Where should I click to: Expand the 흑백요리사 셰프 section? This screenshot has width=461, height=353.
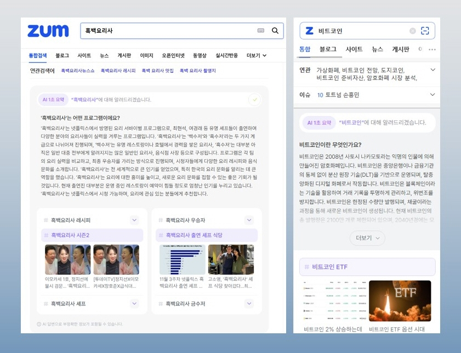tap(134, 304)
